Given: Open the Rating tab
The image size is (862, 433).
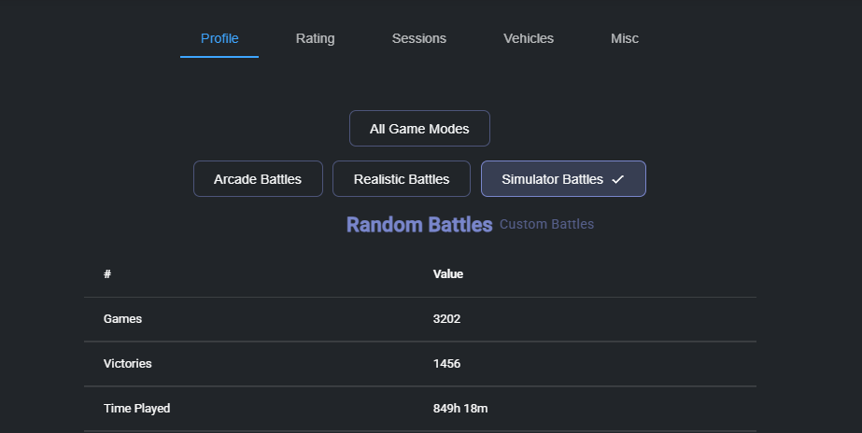Looking at the screenshot, I should tap(315, 38).
